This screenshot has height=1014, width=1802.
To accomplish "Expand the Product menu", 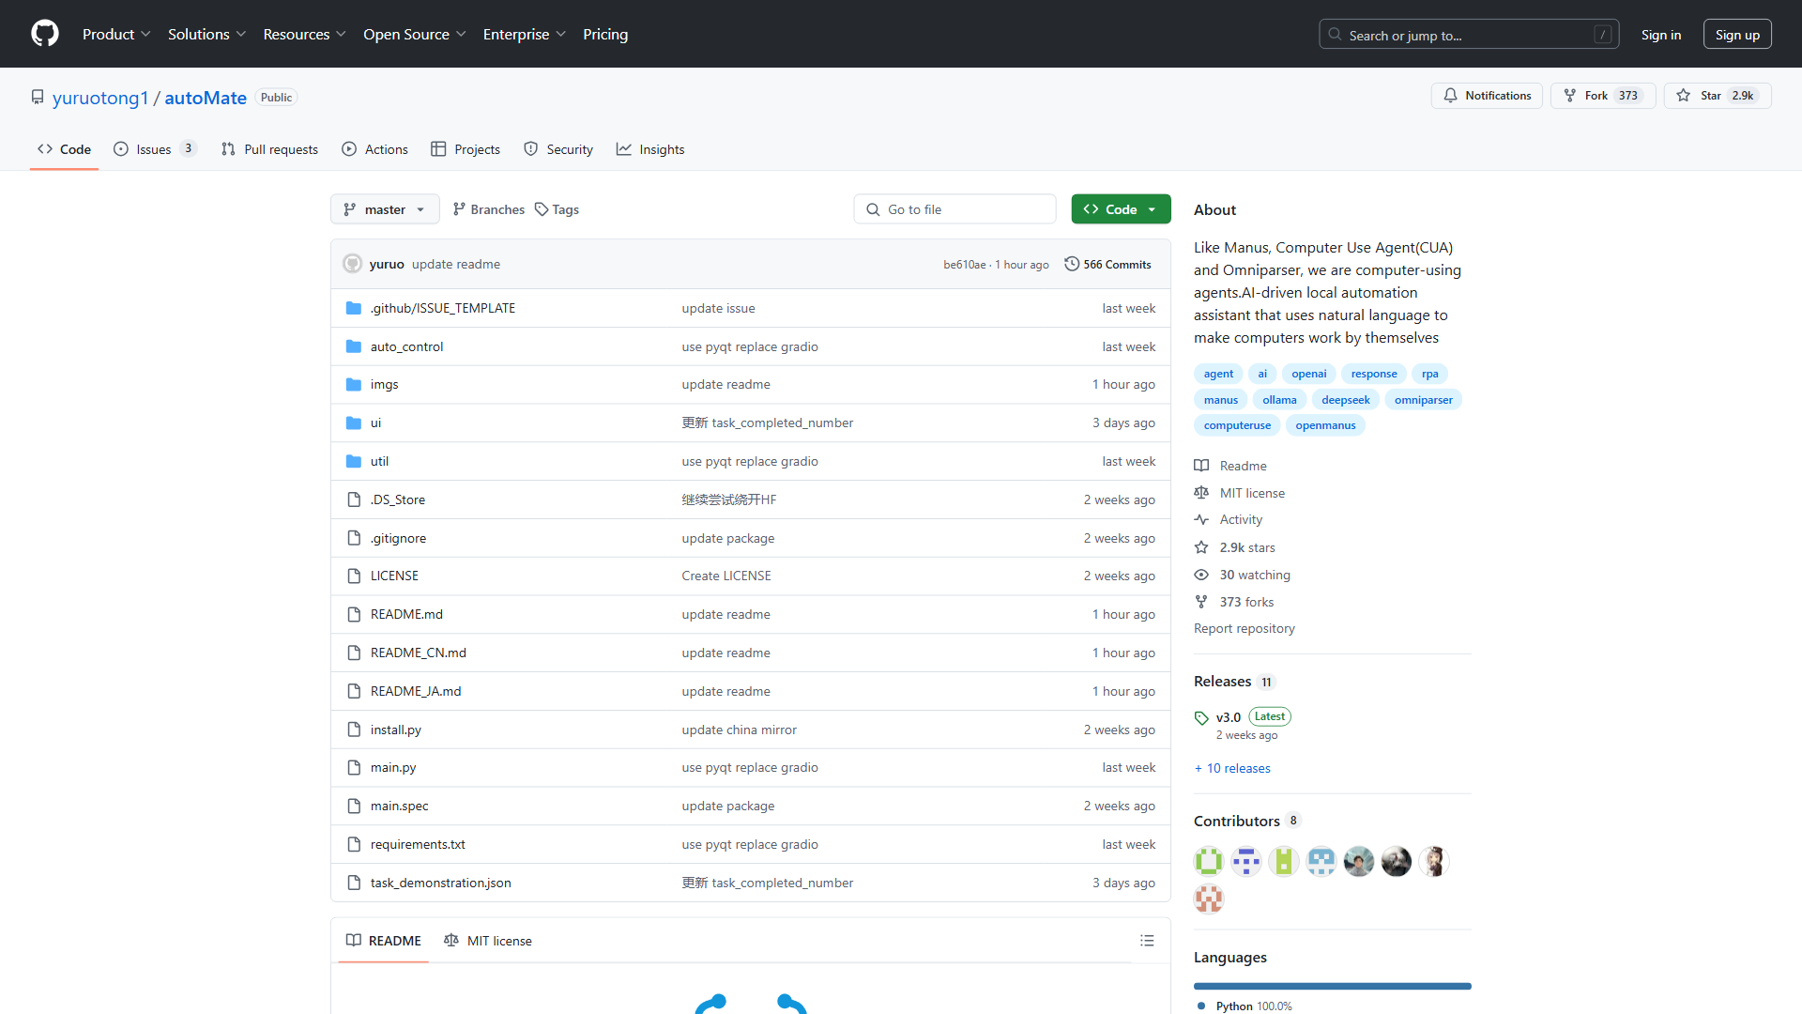I will point(116,34).
